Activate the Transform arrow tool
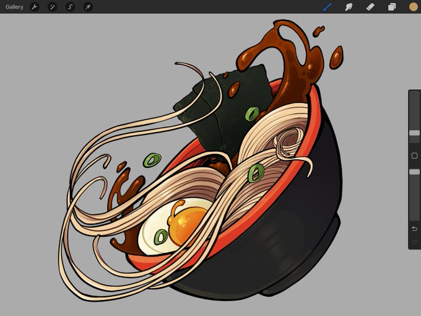Screen dimensions: 421x316 click(x=88, y=7)
